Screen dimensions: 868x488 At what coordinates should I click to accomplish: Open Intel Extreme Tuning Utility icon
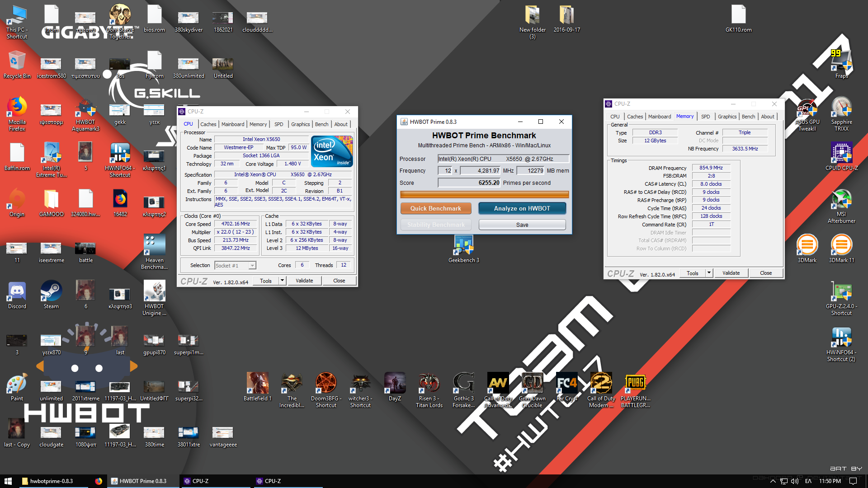pyautogui.click(x=51, y=159)
